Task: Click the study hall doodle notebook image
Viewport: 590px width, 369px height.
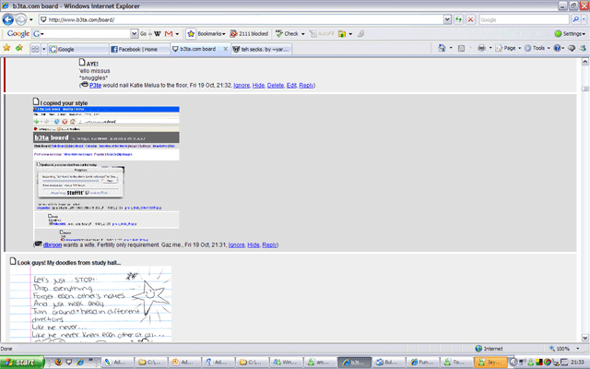Action: coord(90,304)
